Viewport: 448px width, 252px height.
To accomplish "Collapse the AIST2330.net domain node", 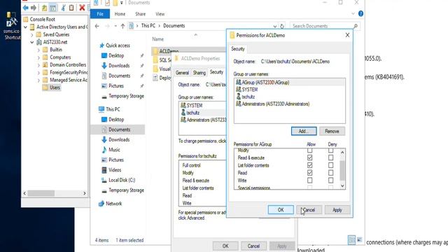I will (32, 42).
